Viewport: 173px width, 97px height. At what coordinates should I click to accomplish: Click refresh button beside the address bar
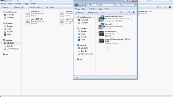point(113,5)
